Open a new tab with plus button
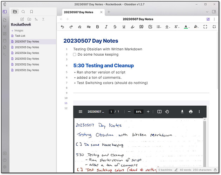 [109, 12]
